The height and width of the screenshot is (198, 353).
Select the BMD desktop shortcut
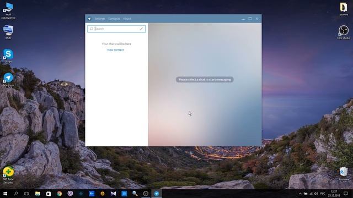[x=8, y=32]
